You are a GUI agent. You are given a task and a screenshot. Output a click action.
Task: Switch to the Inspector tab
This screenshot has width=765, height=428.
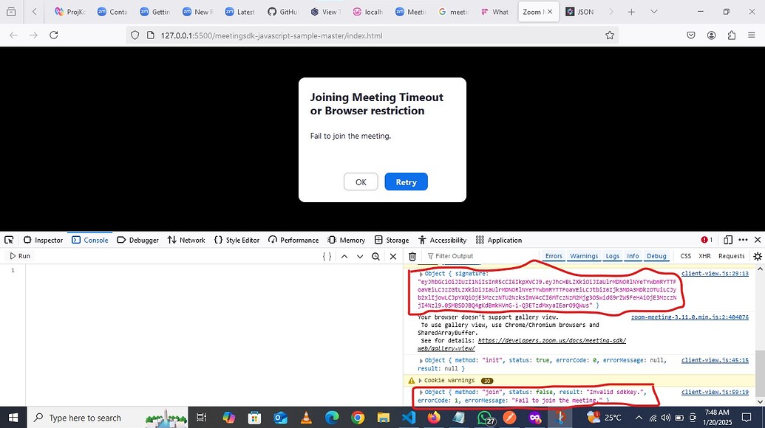pyautogui.click(x=44, y=240)
